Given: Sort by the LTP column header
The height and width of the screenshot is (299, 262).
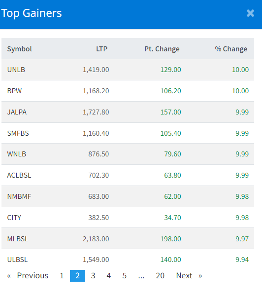Looking at the screenshot, I should 102,49.
